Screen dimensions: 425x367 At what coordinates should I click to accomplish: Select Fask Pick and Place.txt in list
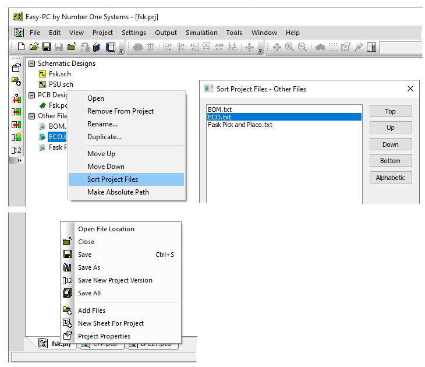(x=284, y=125)
